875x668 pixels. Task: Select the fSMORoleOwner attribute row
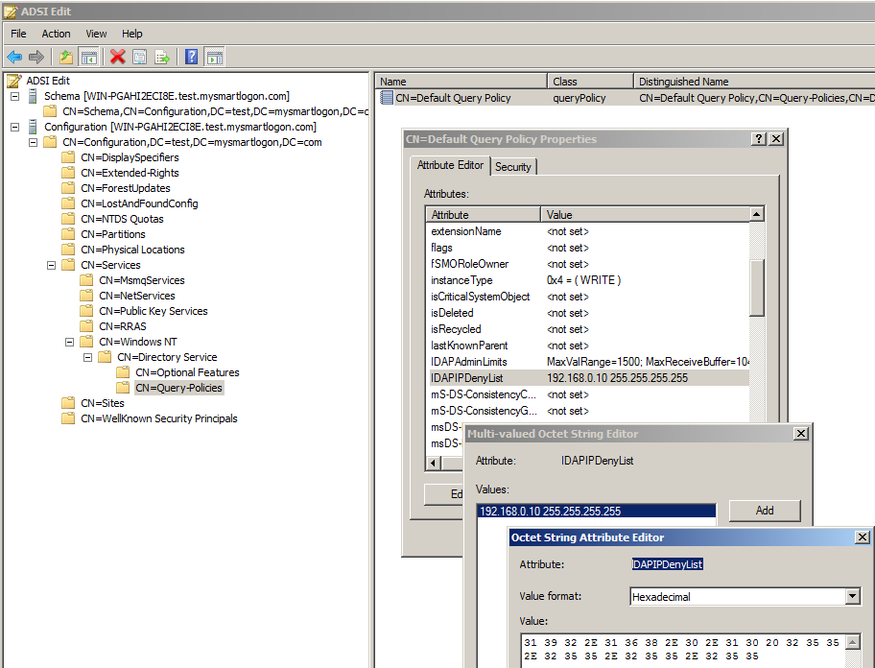[x=589, y=264]
